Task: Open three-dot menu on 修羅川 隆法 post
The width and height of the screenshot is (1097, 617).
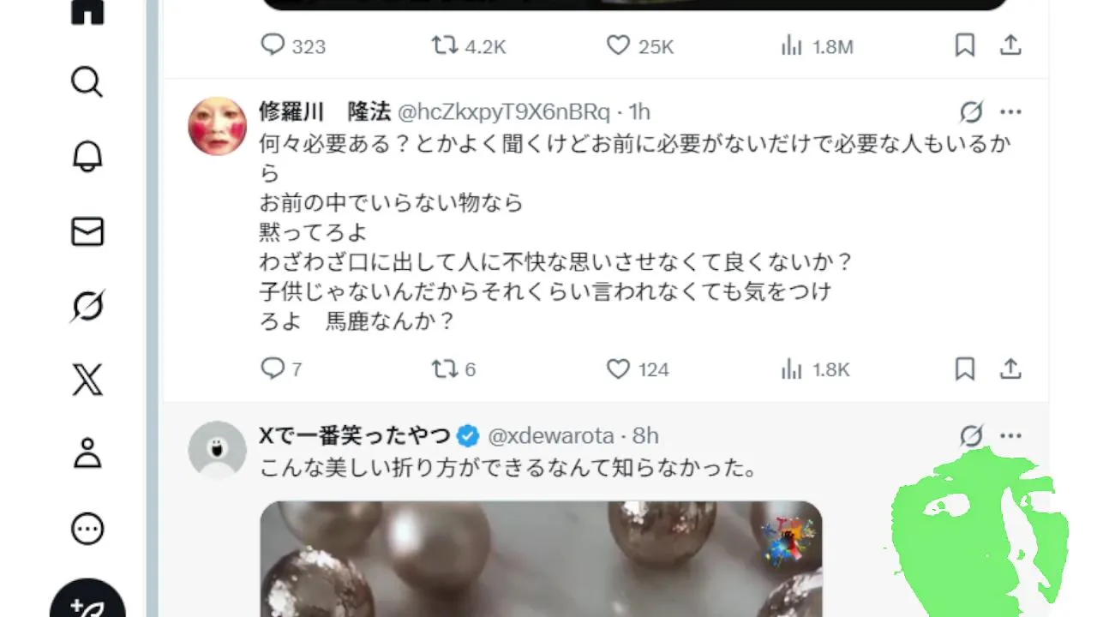Action: pyautogui.click(x=1011, y=112)
